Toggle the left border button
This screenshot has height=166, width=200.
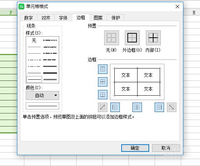115,107
